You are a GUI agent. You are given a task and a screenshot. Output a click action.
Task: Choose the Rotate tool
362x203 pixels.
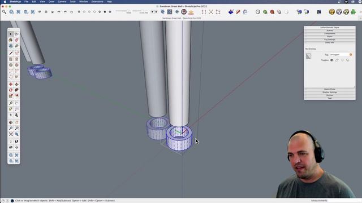point(11,90)
